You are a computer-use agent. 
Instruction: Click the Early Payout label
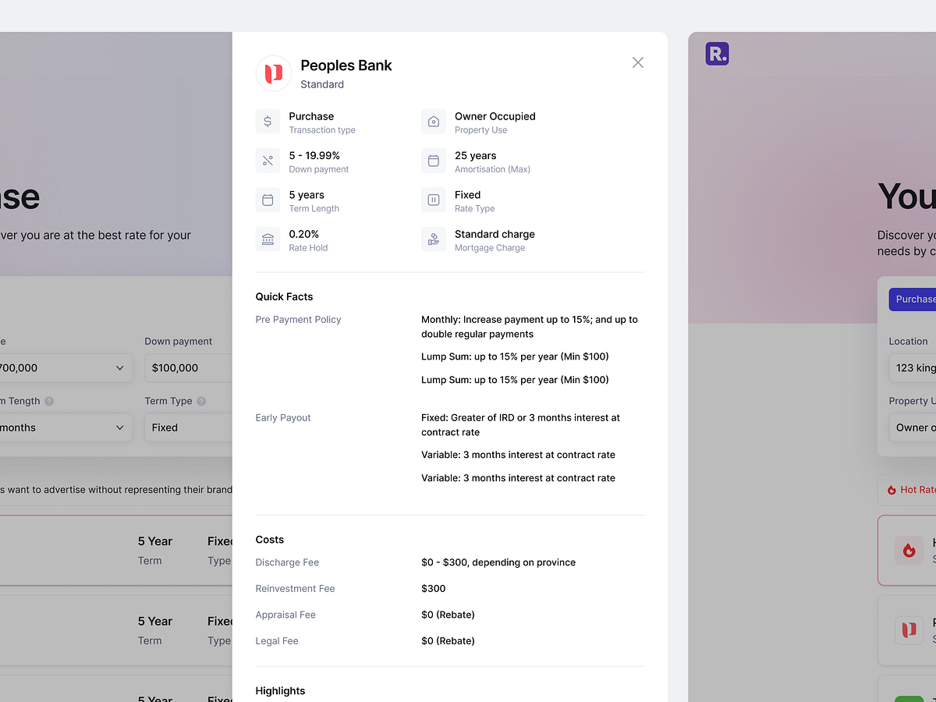click(x=283, y=417)
